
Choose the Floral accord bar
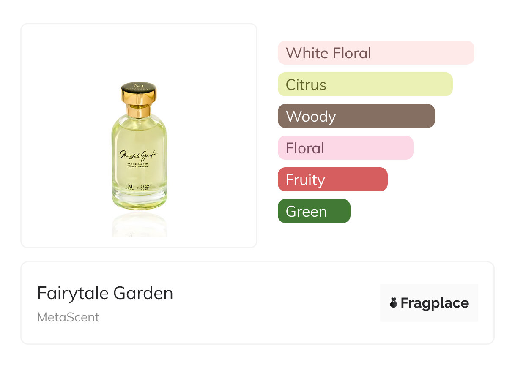pyautogui.click(x=345, y=148)
